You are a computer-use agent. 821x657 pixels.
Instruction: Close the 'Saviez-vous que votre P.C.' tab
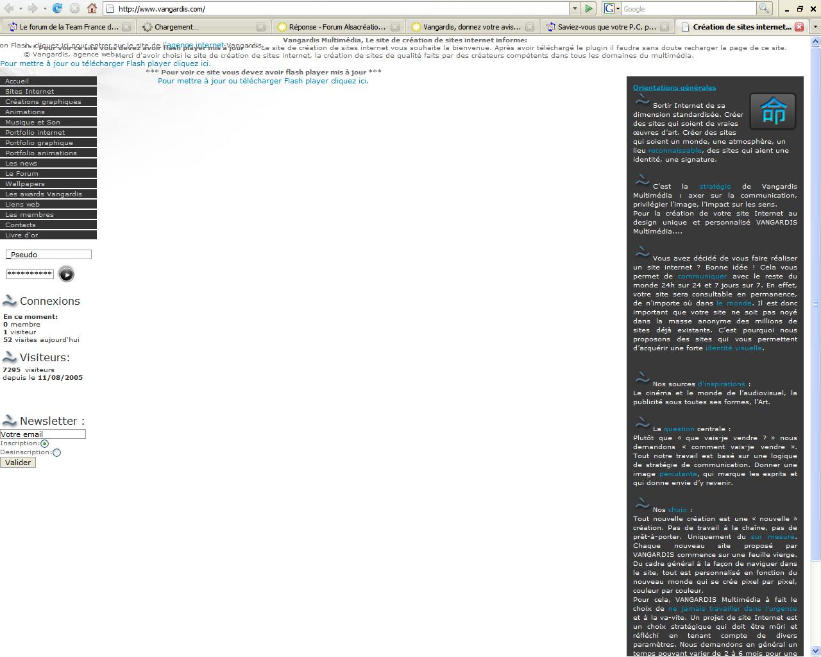pyautogui.click(x=664, y=27)
